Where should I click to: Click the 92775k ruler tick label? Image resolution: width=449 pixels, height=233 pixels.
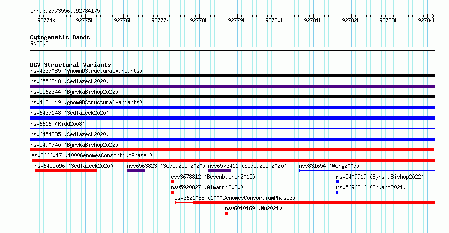pyautogui.click(x=85, y=20)
